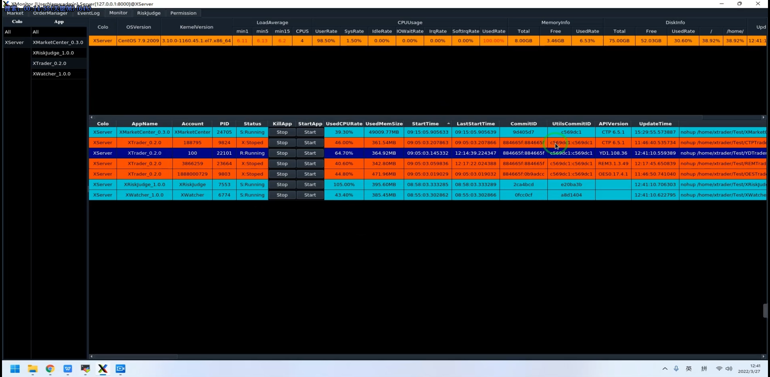Open the screen recorder taskbar icon

(121, 369)
